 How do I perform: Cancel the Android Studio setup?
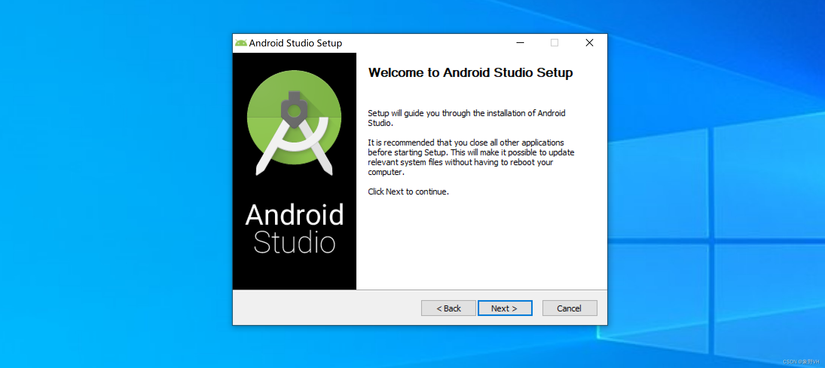pos(570,308)
